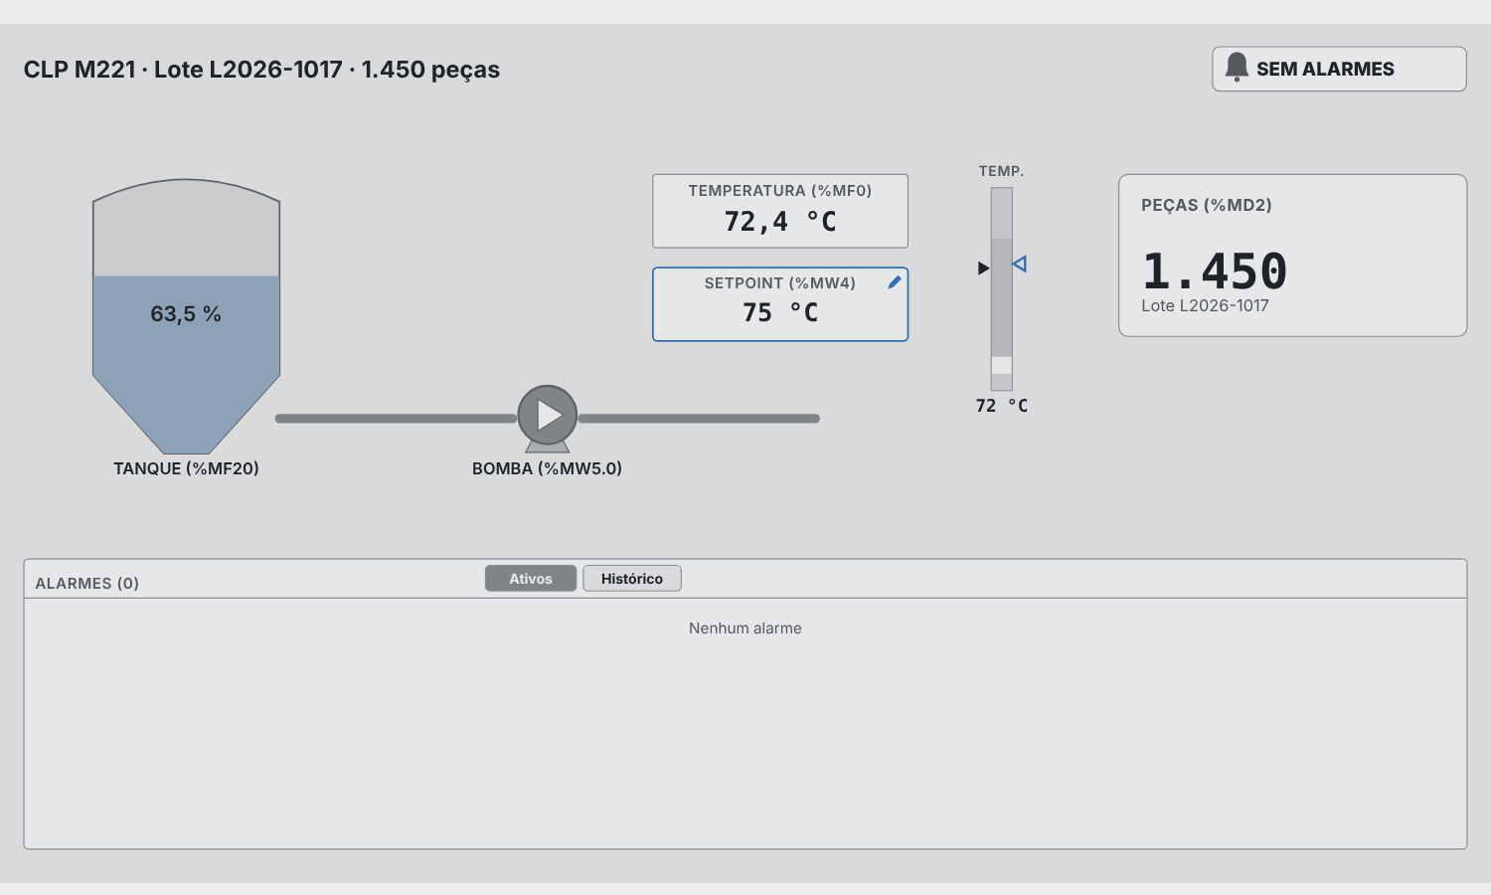Screen dimensions: 1491x895
Task: Click the pencil edit icon on setpoint
Action: tap(895, 282)
